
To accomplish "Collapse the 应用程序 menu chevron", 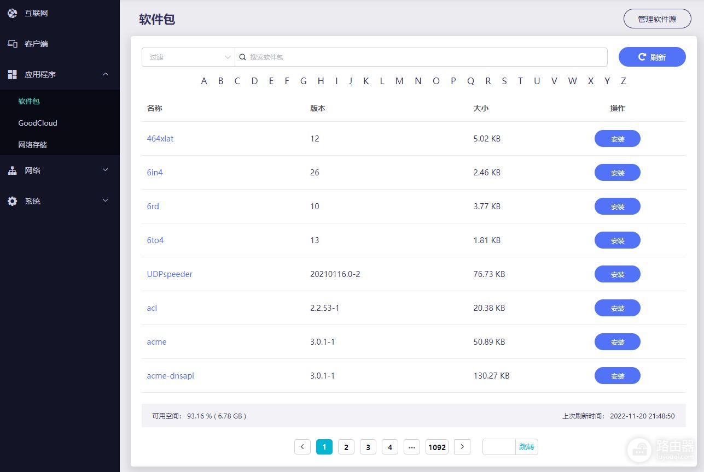I will tap(106, 74).
